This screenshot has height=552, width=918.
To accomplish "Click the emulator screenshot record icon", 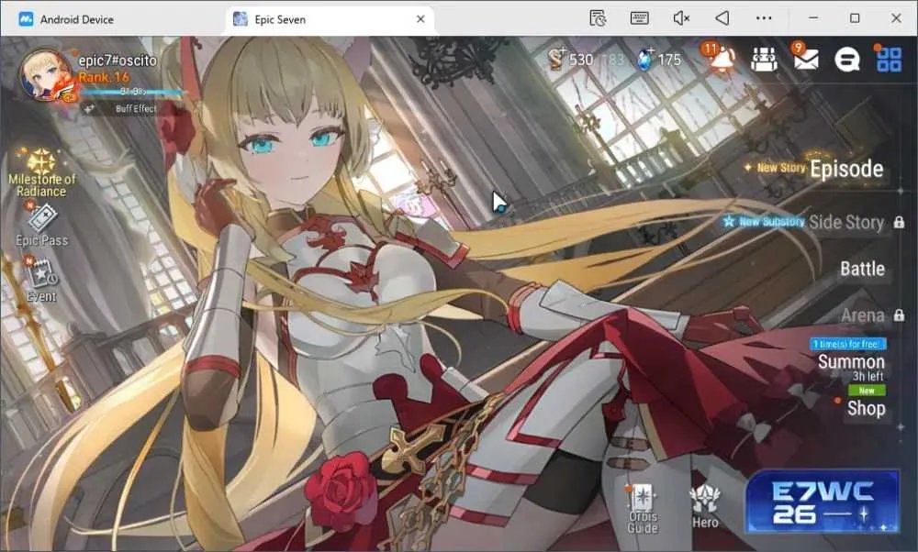I will (598, 18).
